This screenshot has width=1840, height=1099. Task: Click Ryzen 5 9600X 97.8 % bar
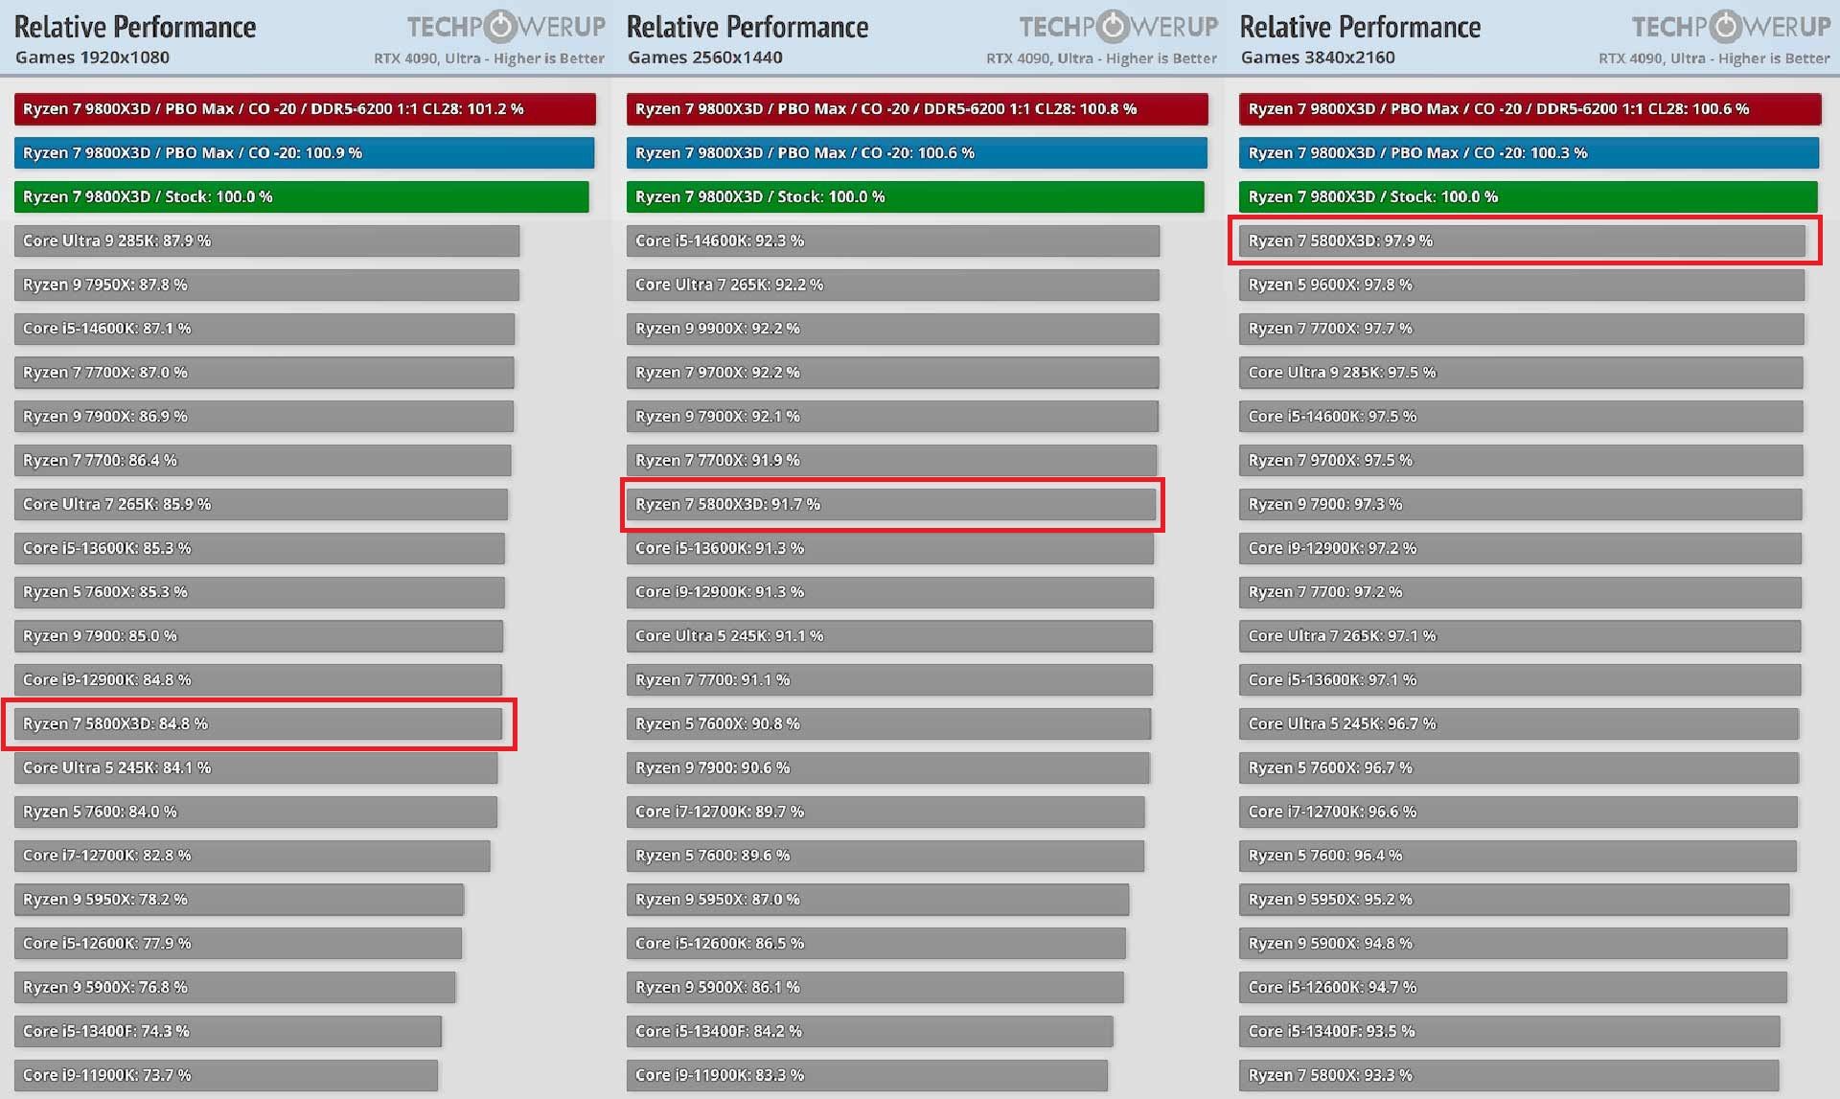coord(1521,286)
